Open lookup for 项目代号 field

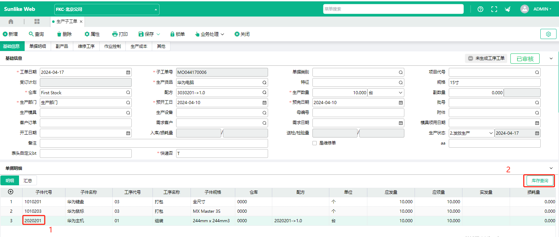click(x=537, y=72)
